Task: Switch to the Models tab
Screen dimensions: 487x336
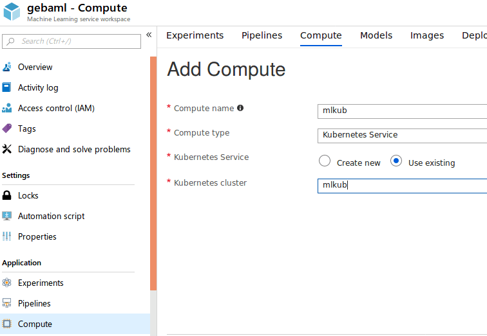Action: pos(376,35)
